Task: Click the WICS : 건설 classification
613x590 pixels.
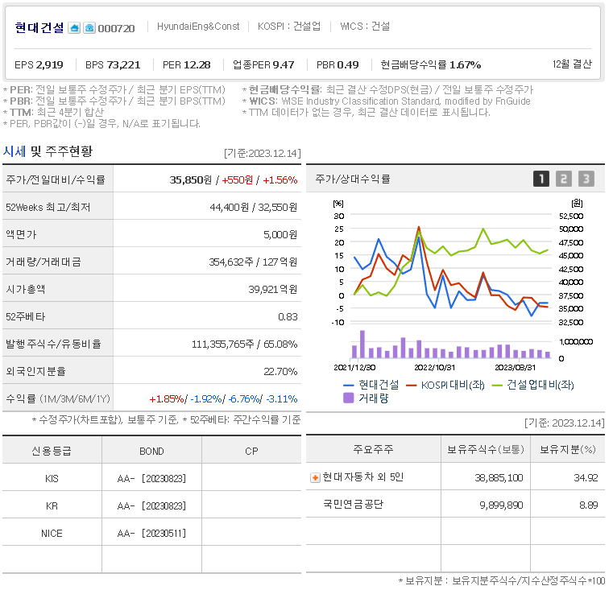Action: [x=365, y=27]
